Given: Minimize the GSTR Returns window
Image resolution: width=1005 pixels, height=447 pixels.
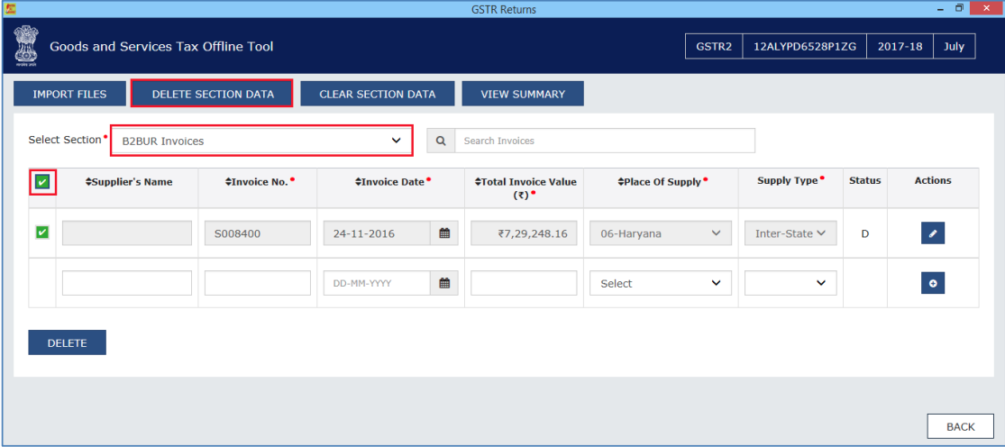Looking at the screenshot, I should [x=941, y=8].
